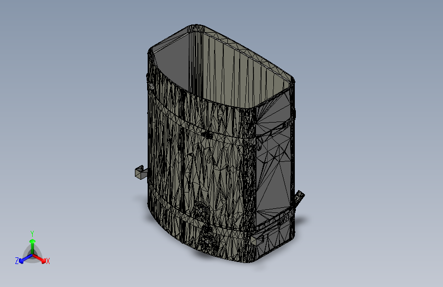Select the small hook bracket on model's left side
This screenshot has width=443, height=287.
click(x=141, y=172)
